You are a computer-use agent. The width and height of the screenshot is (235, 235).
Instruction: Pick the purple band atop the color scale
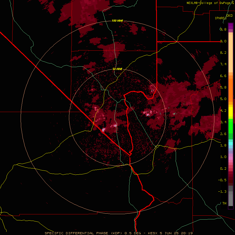(x=231, y=26)
